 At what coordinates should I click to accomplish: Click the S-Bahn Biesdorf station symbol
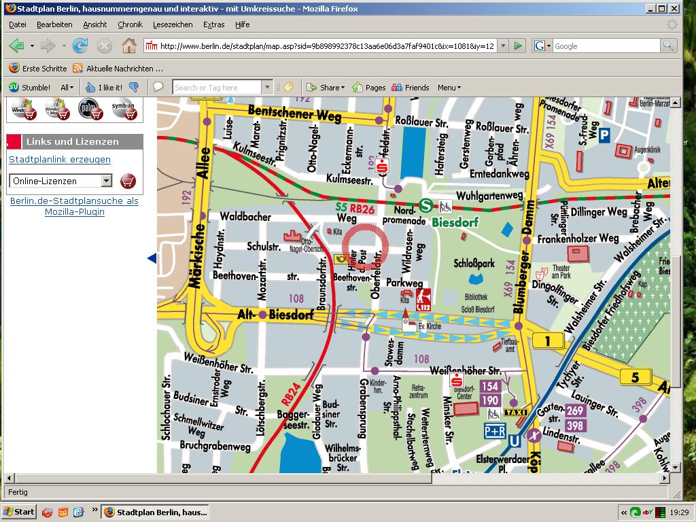426,205
